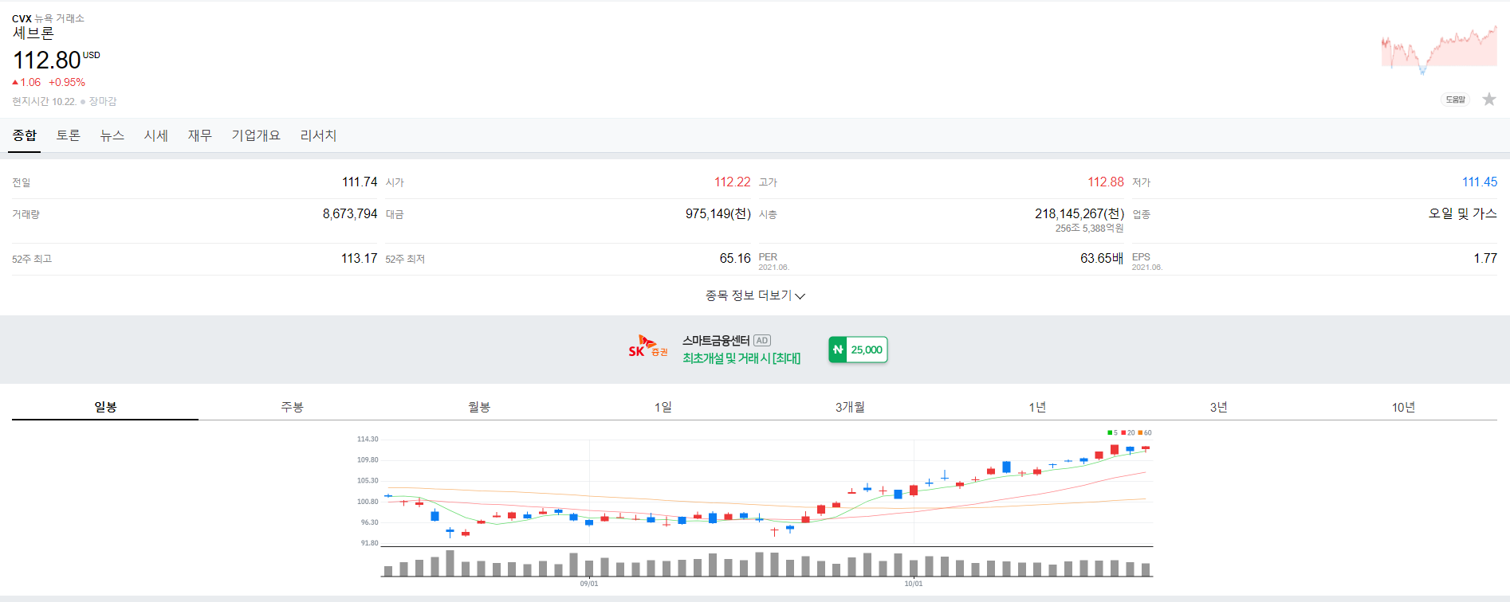
Task: Switch chart to 월봉
Action: (478, 407)
